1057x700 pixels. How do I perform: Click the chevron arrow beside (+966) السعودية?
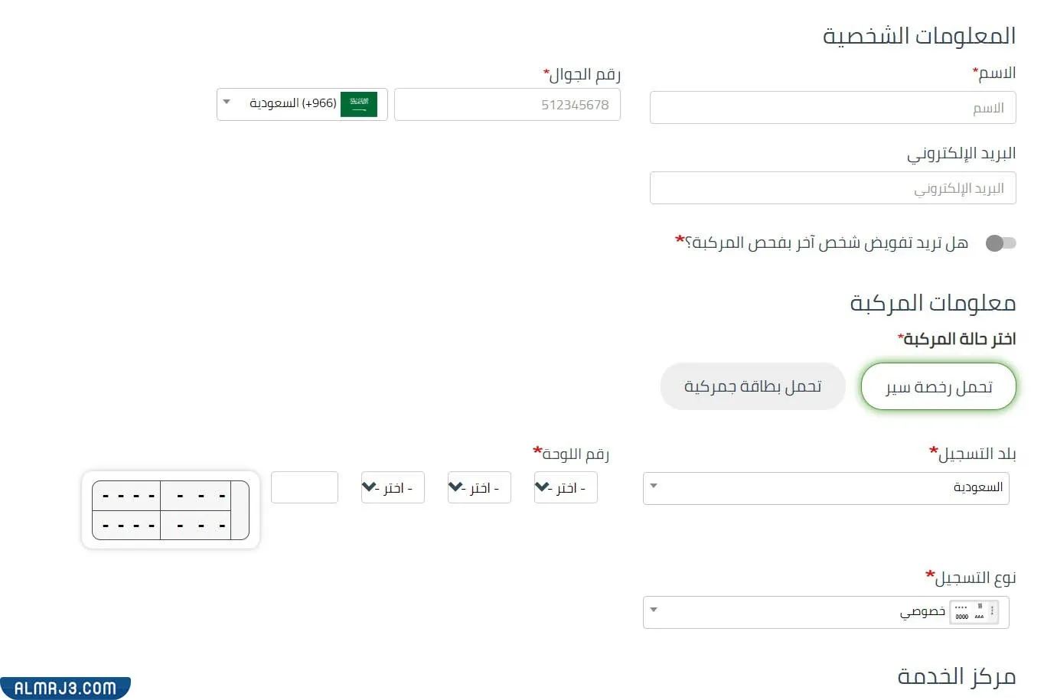click(x=227, y=102)
